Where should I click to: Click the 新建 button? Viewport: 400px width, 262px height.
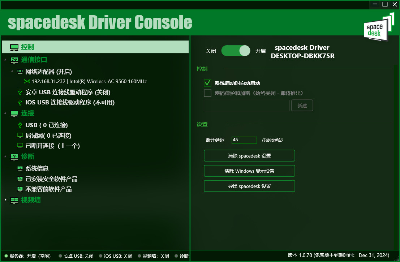pyautogui.click(x=302, y=106)
